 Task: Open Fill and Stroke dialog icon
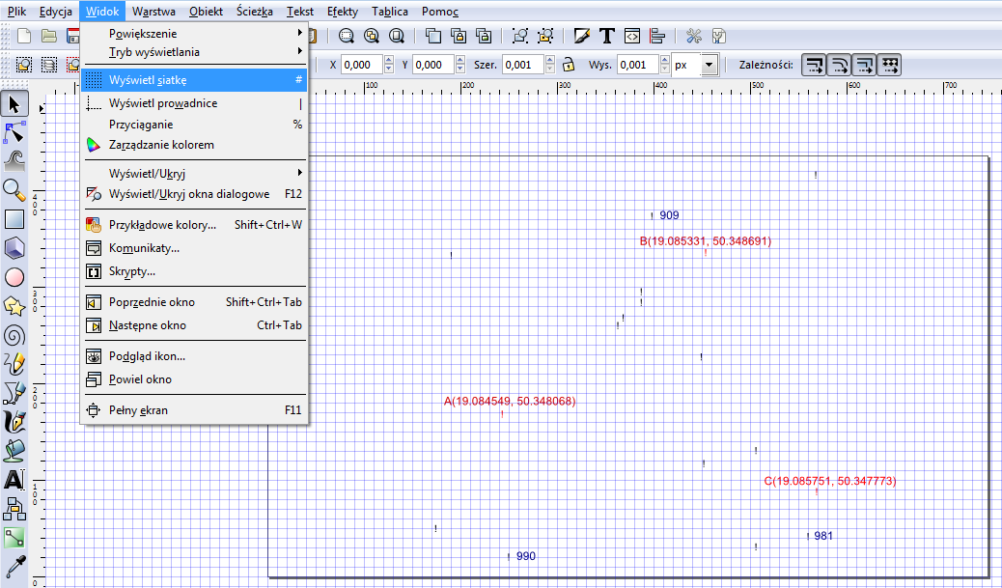581,36
